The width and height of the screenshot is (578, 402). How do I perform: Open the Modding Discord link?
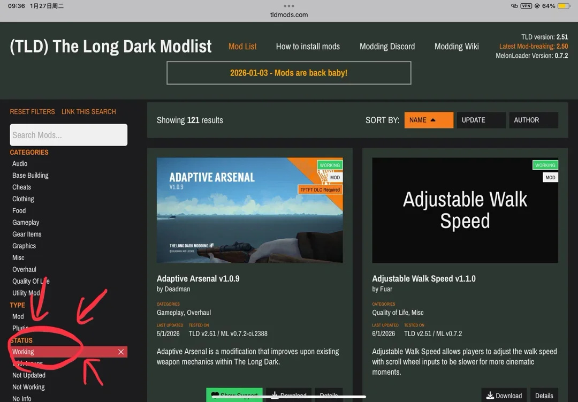click(387, 47)
